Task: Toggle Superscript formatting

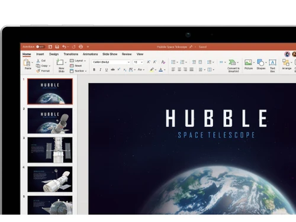Action: [x=119, y=69]
